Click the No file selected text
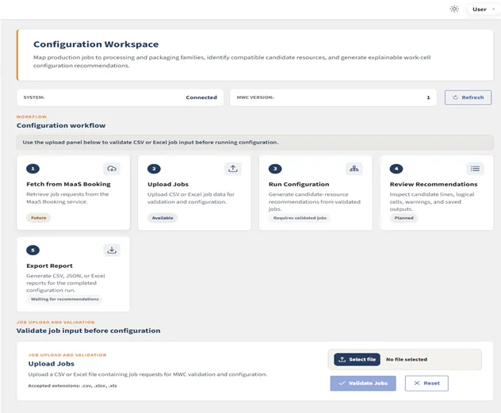This screenshot has height=413, width=501. pos(407,359)
